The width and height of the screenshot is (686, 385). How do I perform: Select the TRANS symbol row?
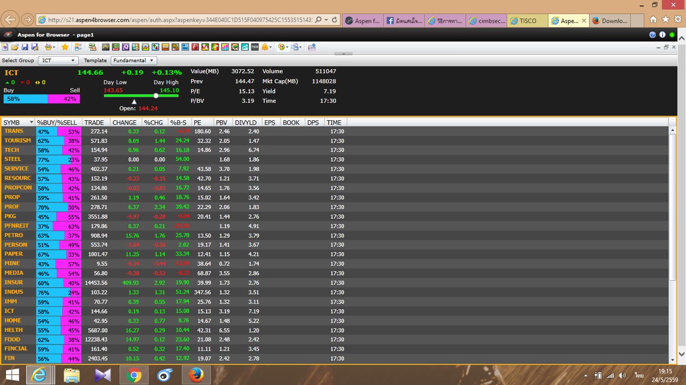[x=335, y=132]
